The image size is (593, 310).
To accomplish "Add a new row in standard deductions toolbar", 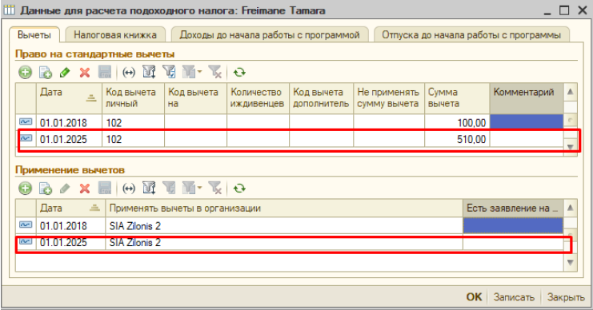I will pos(26,72).
